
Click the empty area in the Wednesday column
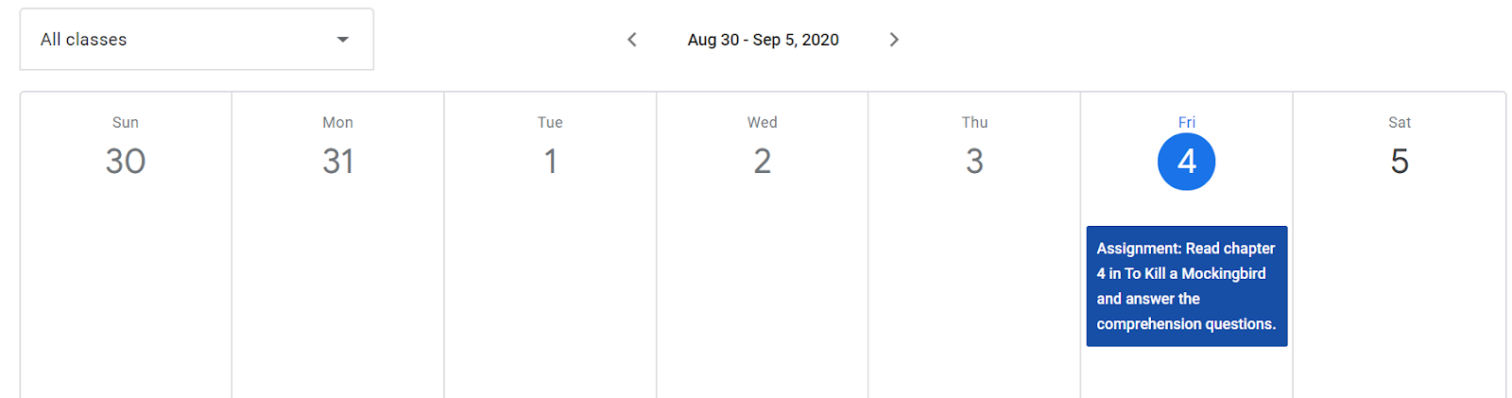click(763, 293)
